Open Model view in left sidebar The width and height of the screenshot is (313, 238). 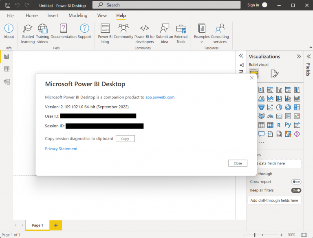point(7,82)
